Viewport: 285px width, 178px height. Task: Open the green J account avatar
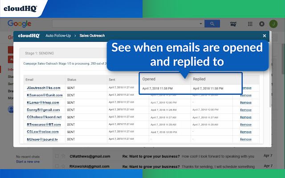coord(273,24)
